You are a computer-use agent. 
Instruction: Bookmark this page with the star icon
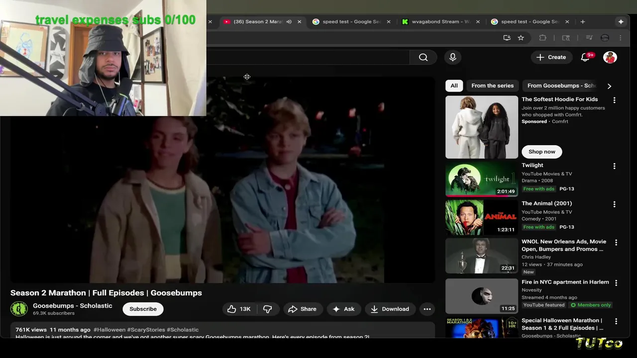click(x=521, y=38)
